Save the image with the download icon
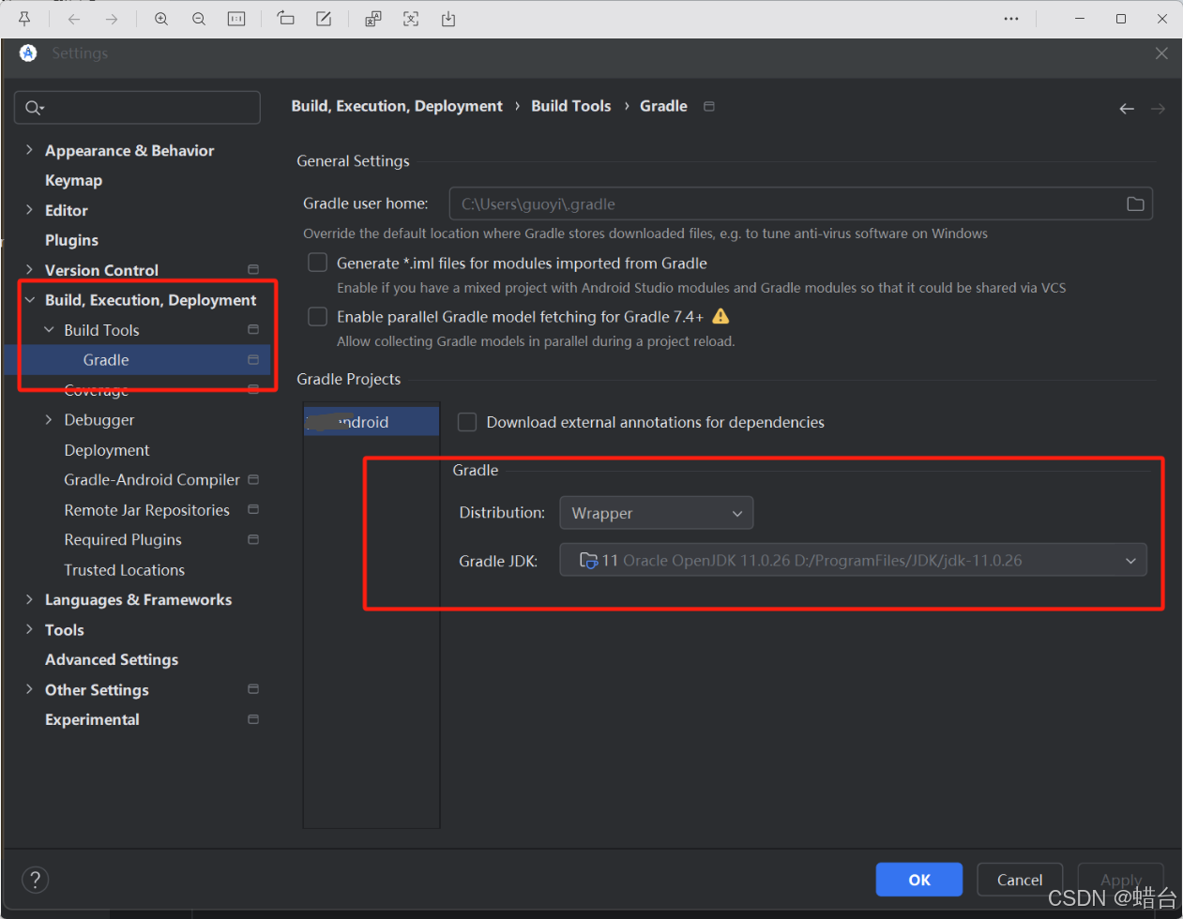The width and height of the screenshot is (1183, 919). (x=448, y=19)
